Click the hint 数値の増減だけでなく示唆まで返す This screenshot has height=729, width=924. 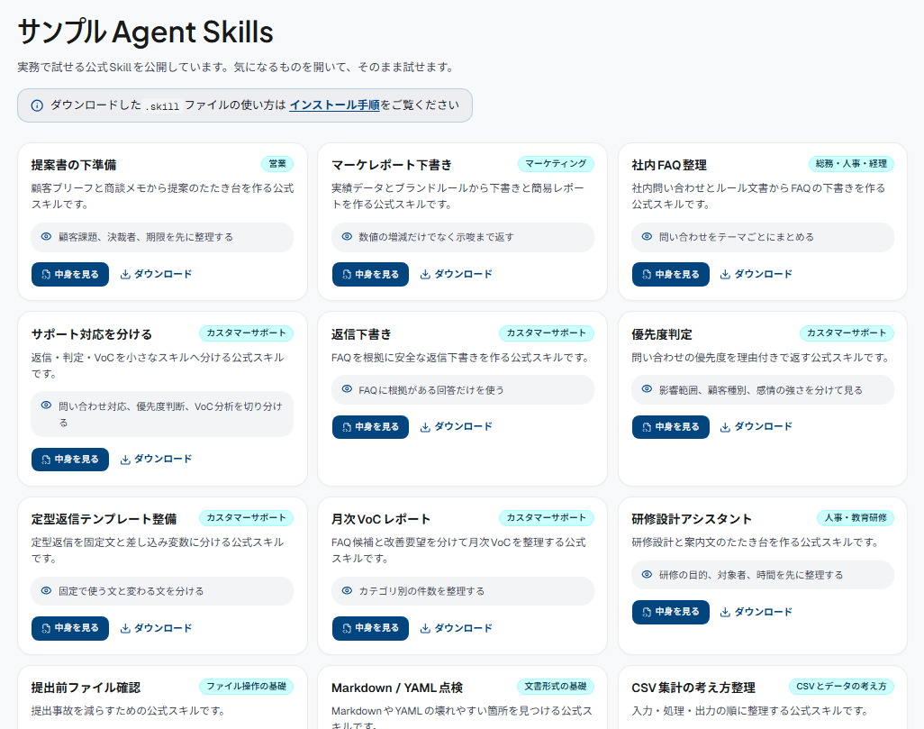pyautogui.click(x=436, y=237)
